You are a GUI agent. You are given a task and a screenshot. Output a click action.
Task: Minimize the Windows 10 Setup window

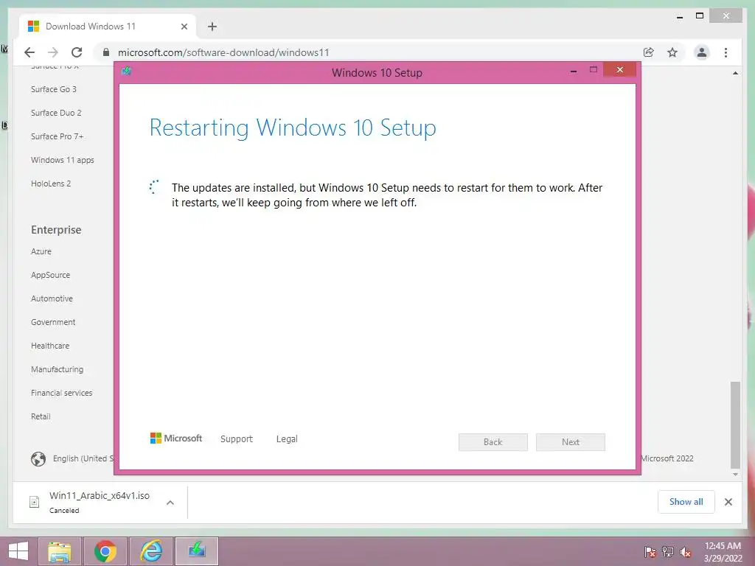pos(574,70)
